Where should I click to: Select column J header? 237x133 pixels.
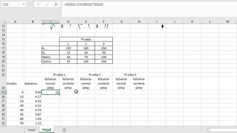[174, 22]
